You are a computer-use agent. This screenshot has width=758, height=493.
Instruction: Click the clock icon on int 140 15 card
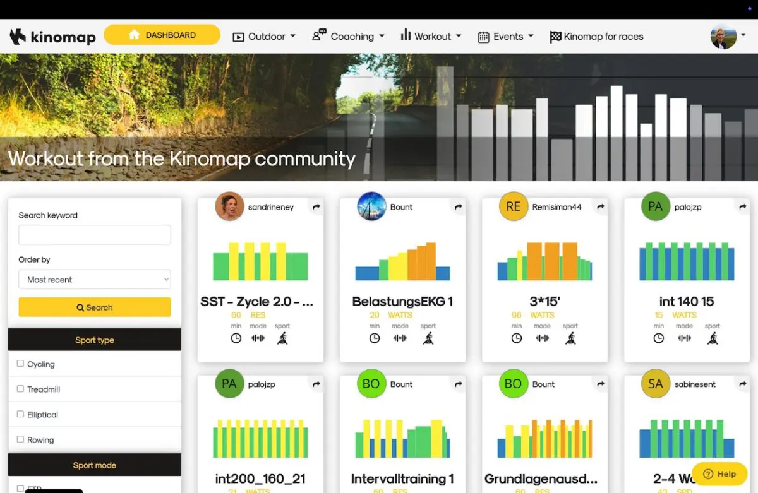pyautogui.click(x=659, y=338)
